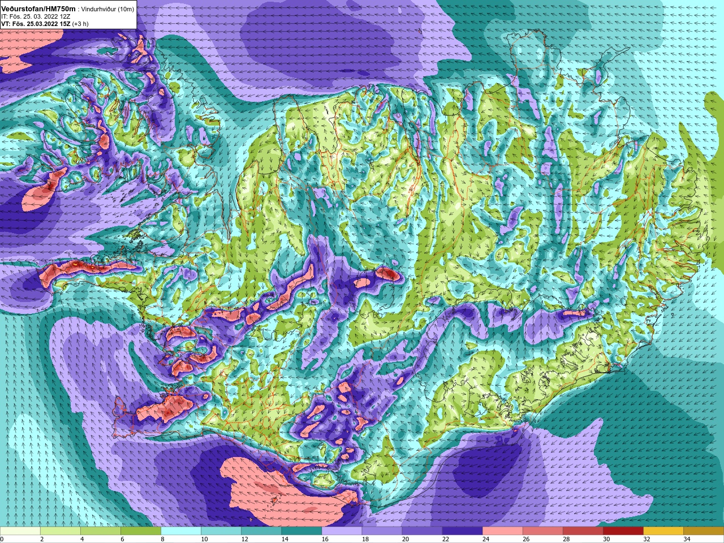Viewport: 724px width, 543px height.
Task: Click the legend scale number 34
Action: click(x=687, y=539)
